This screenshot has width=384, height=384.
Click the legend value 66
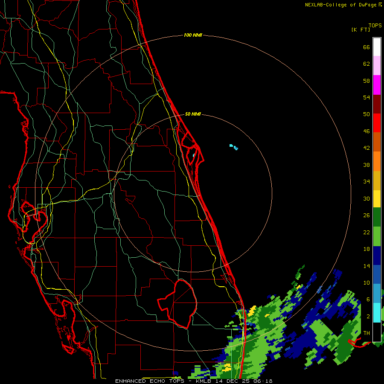point(367,47)
